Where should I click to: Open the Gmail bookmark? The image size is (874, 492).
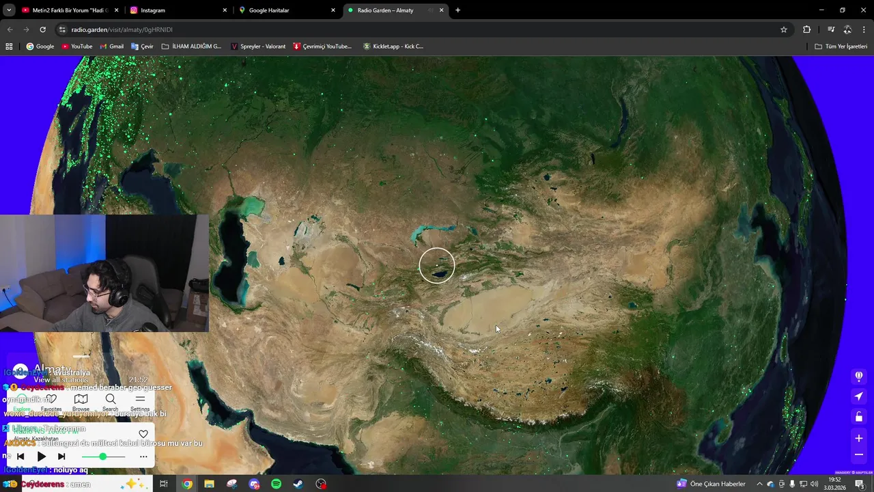click(x=111, y=46)
